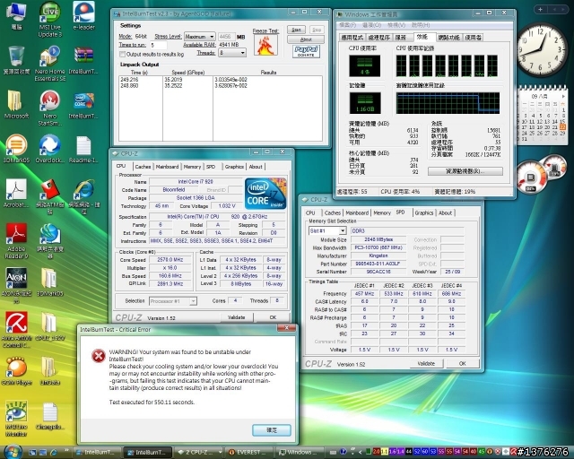Image resolution: width=574 pixels, height=459 pixels.
Task: Click Validate in CPU-Z CPU window
Action: coord(236,317)
